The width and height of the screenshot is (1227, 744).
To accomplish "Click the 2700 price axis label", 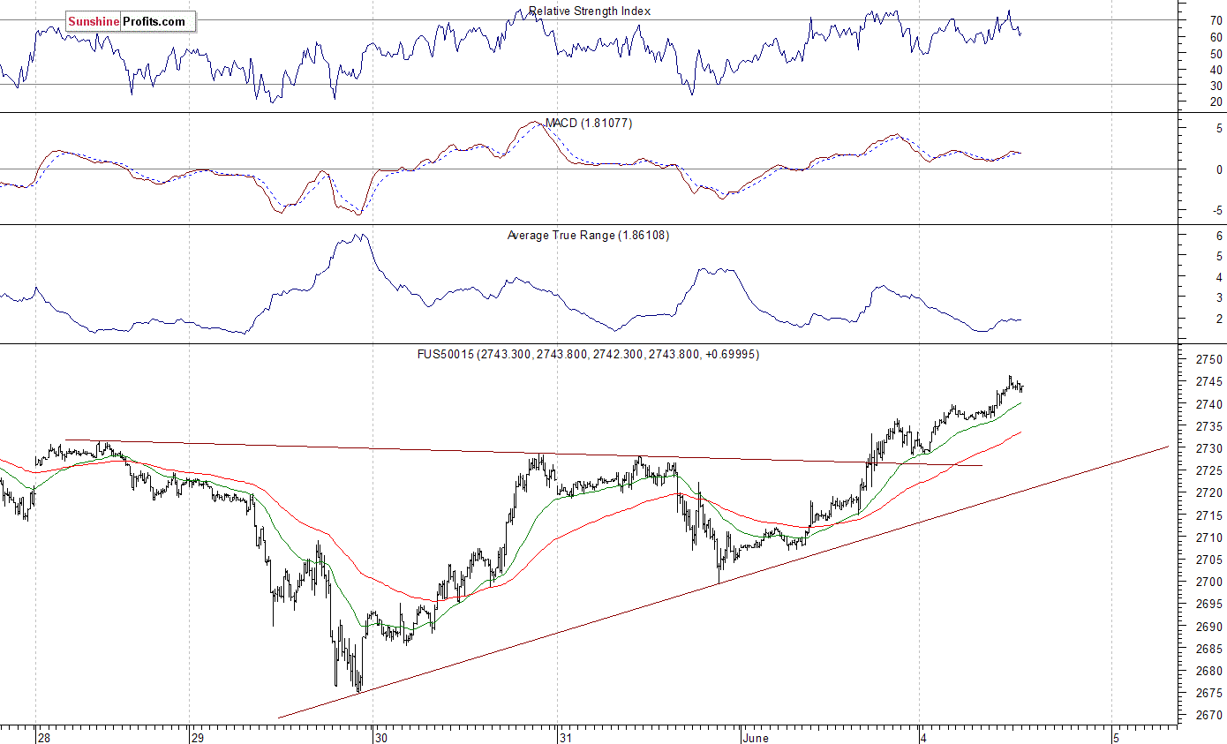I will (x=1208, y=582).
